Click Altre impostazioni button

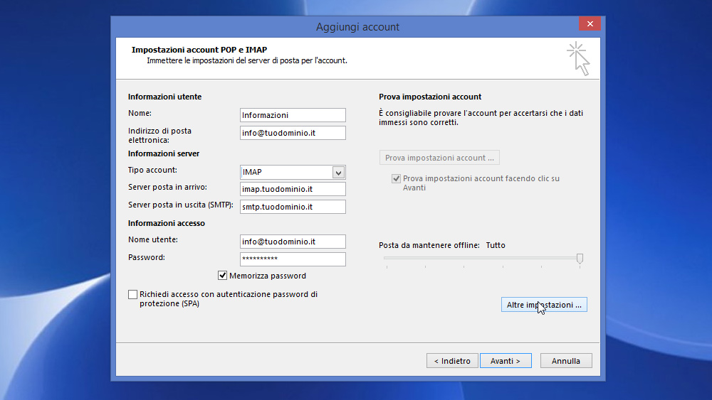544,305
